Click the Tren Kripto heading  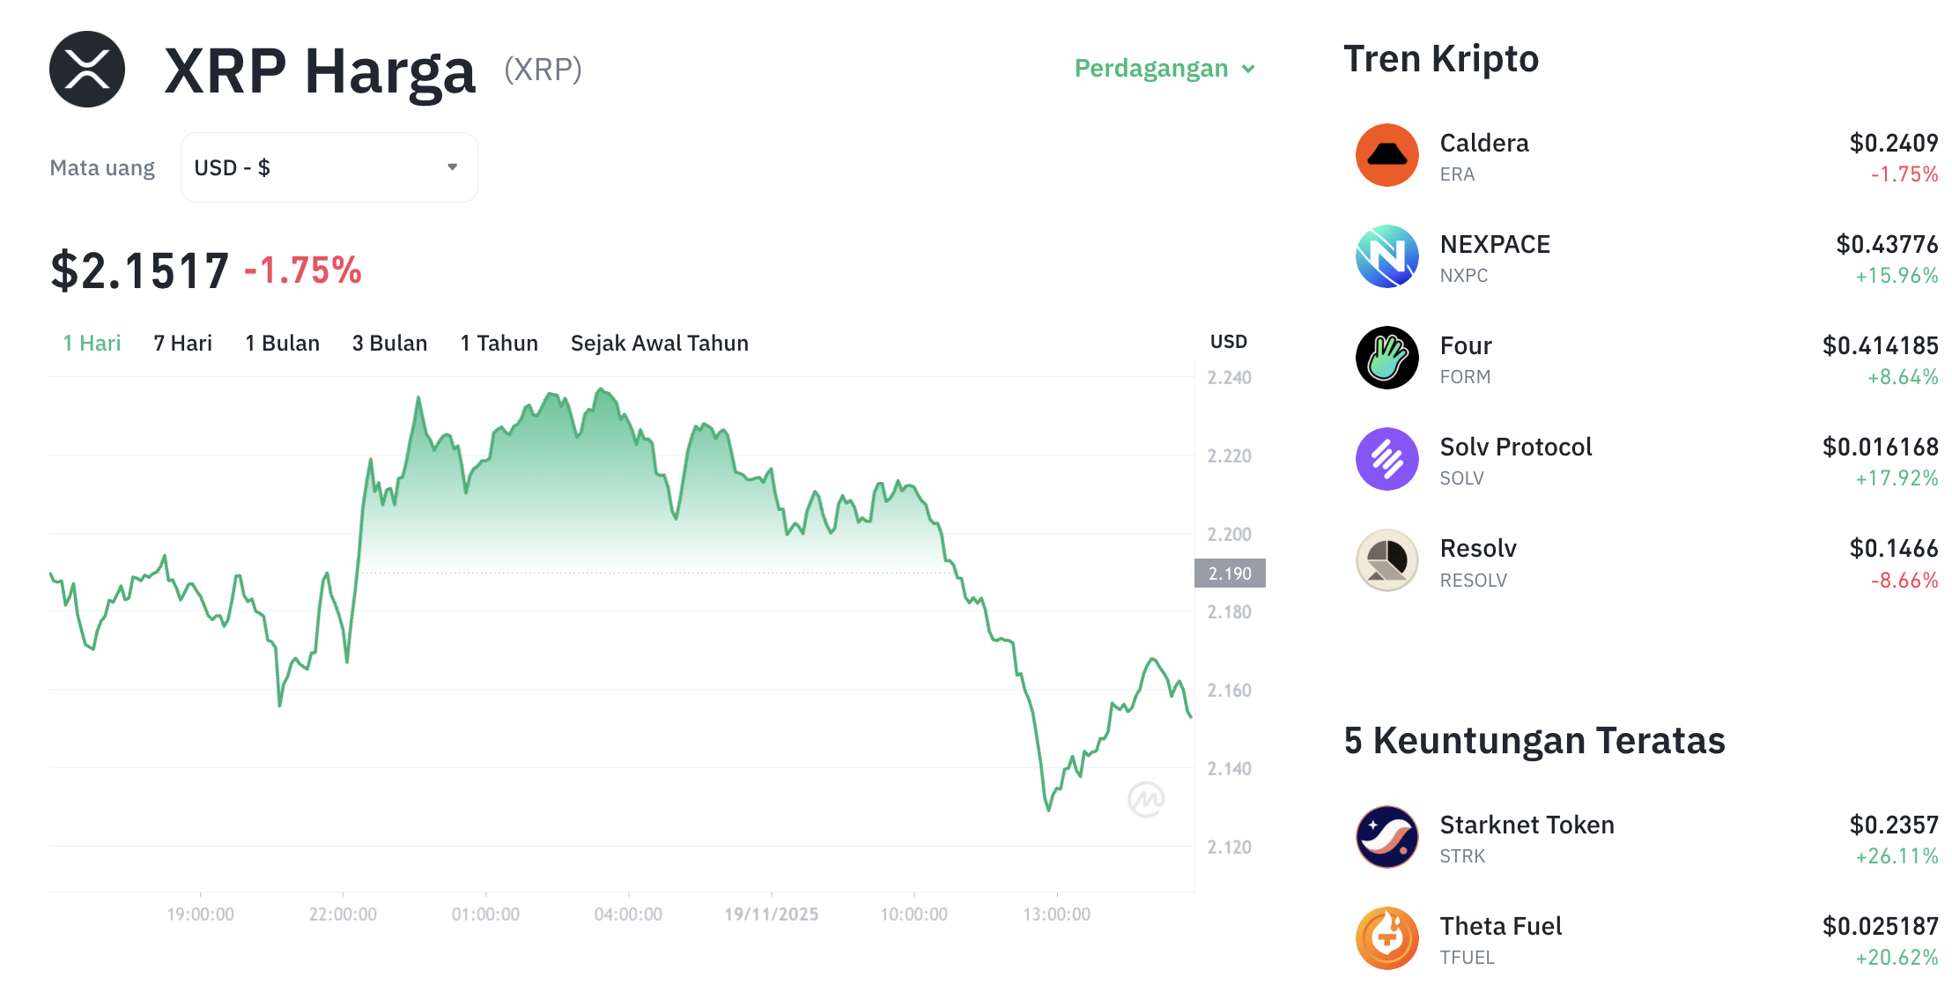pyautogui.click(x=1441, y=58)
